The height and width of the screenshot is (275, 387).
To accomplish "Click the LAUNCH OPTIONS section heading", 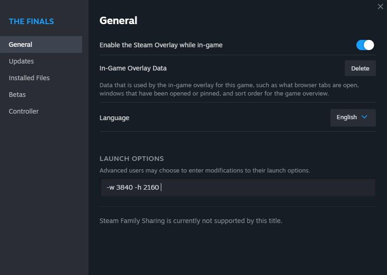I will [132, 159].
